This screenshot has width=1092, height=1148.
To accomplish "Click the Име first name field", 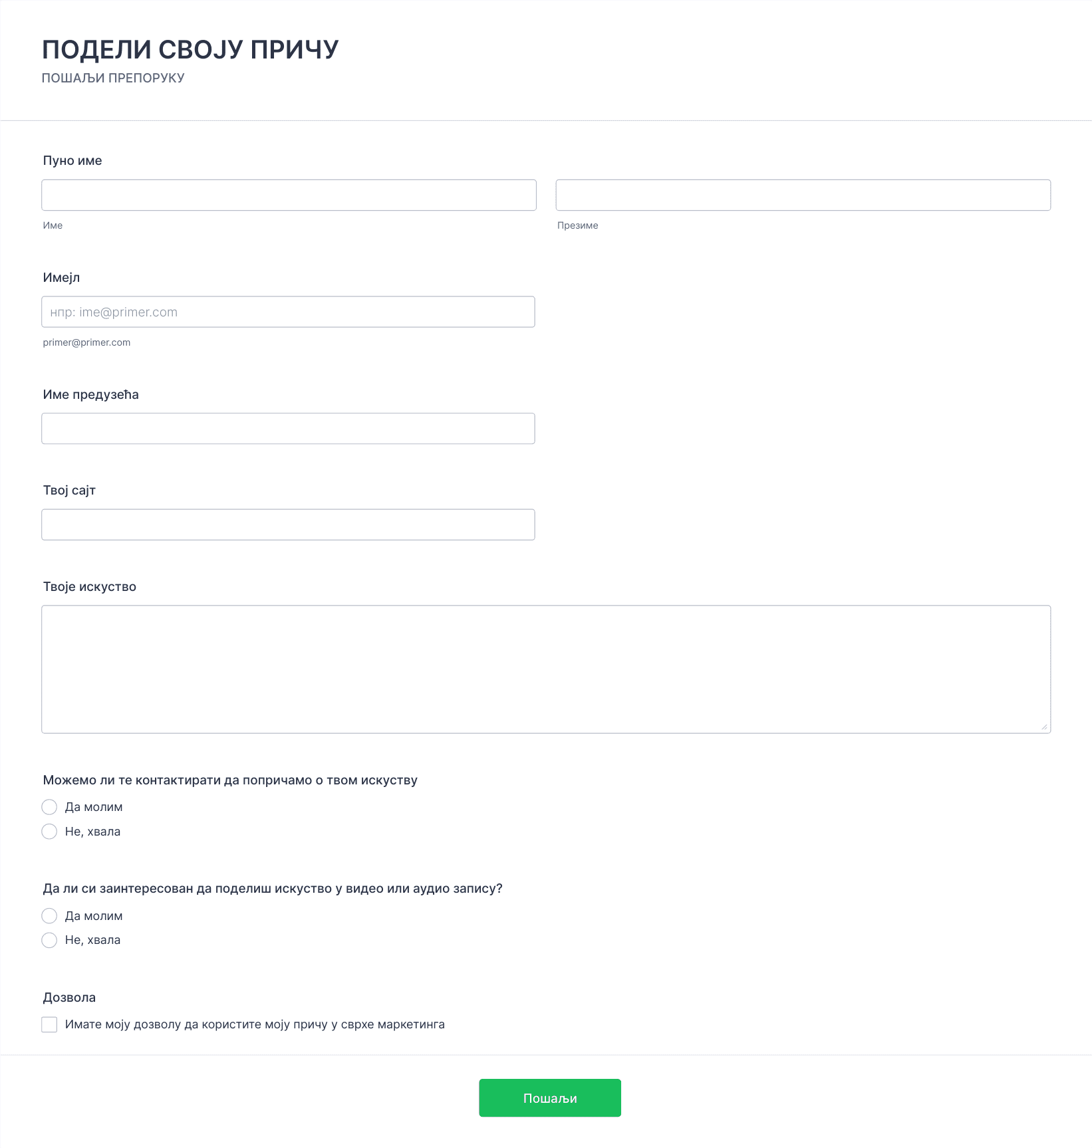I will tap(289, 195).
